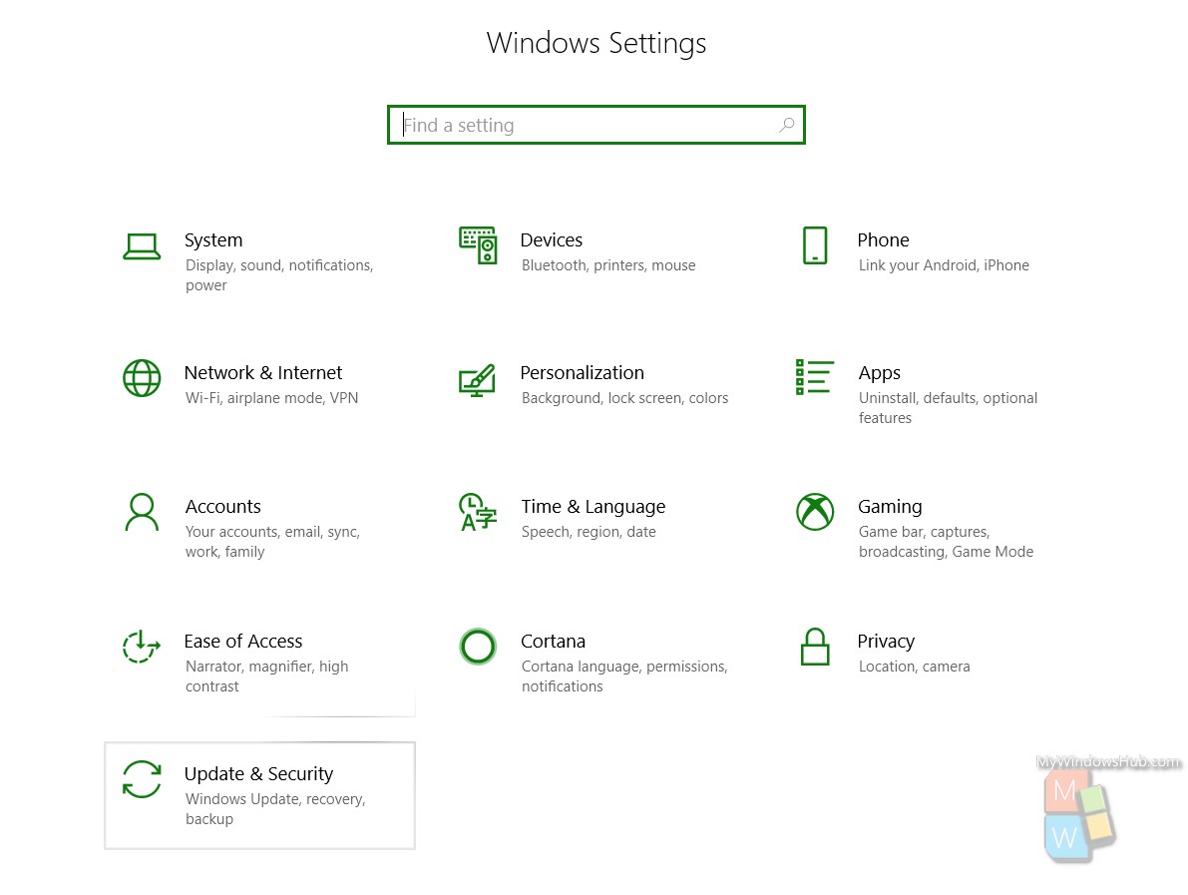1188x895 pixels.
Task: Click the Devices keyboard and speaker icon
Action: (x=478, y=244)
